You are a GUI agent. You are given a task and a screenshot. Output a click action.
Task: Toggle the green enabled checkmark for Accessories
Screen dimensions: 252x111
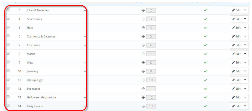click(x=205, y=19)
